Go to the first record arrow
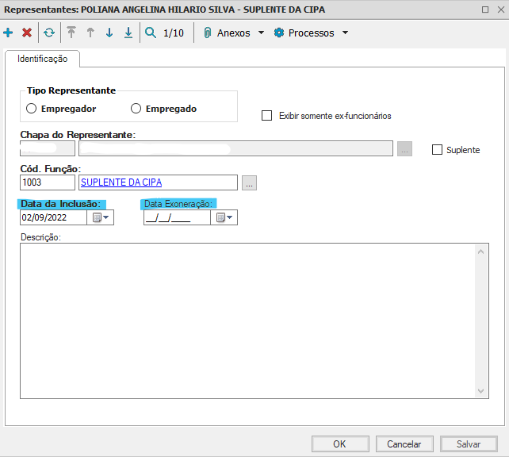Viewport: 509px width, 457px height. point(71,33)
